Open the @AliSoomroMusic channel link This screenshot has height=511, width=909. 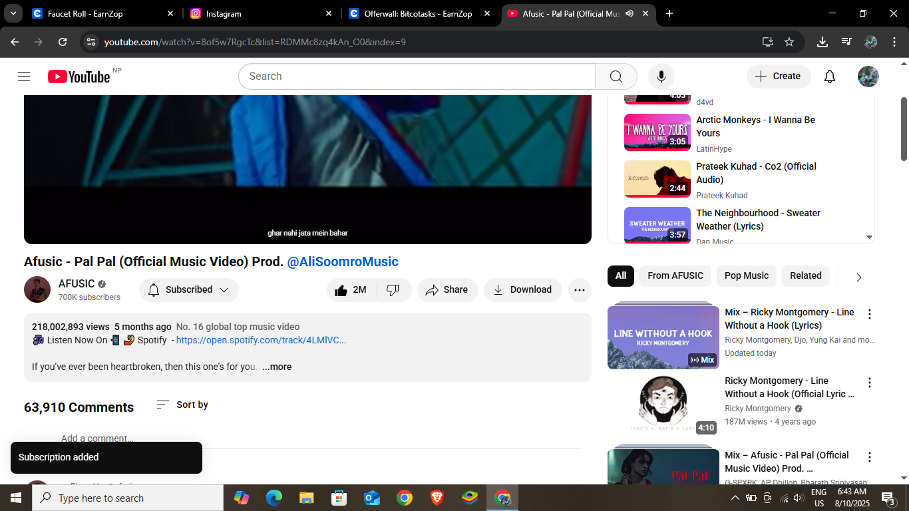343,261
